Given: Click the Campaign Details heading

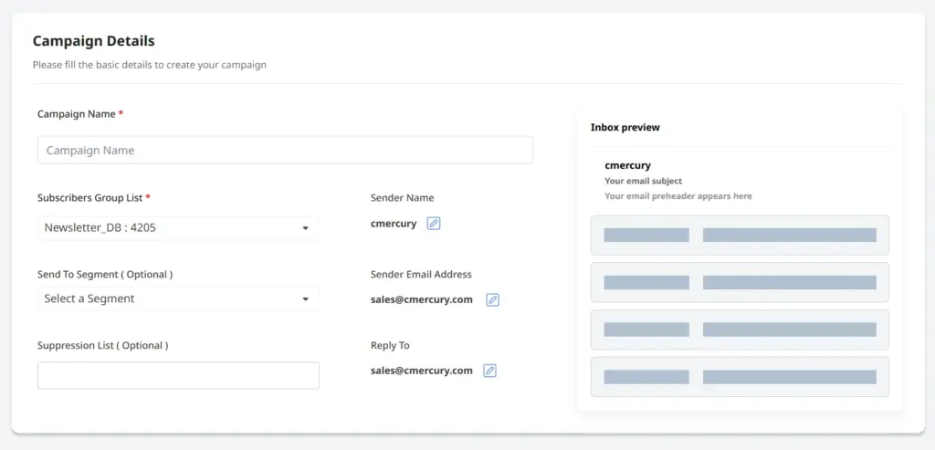Looking at the screenshot, I should (94, 41).
